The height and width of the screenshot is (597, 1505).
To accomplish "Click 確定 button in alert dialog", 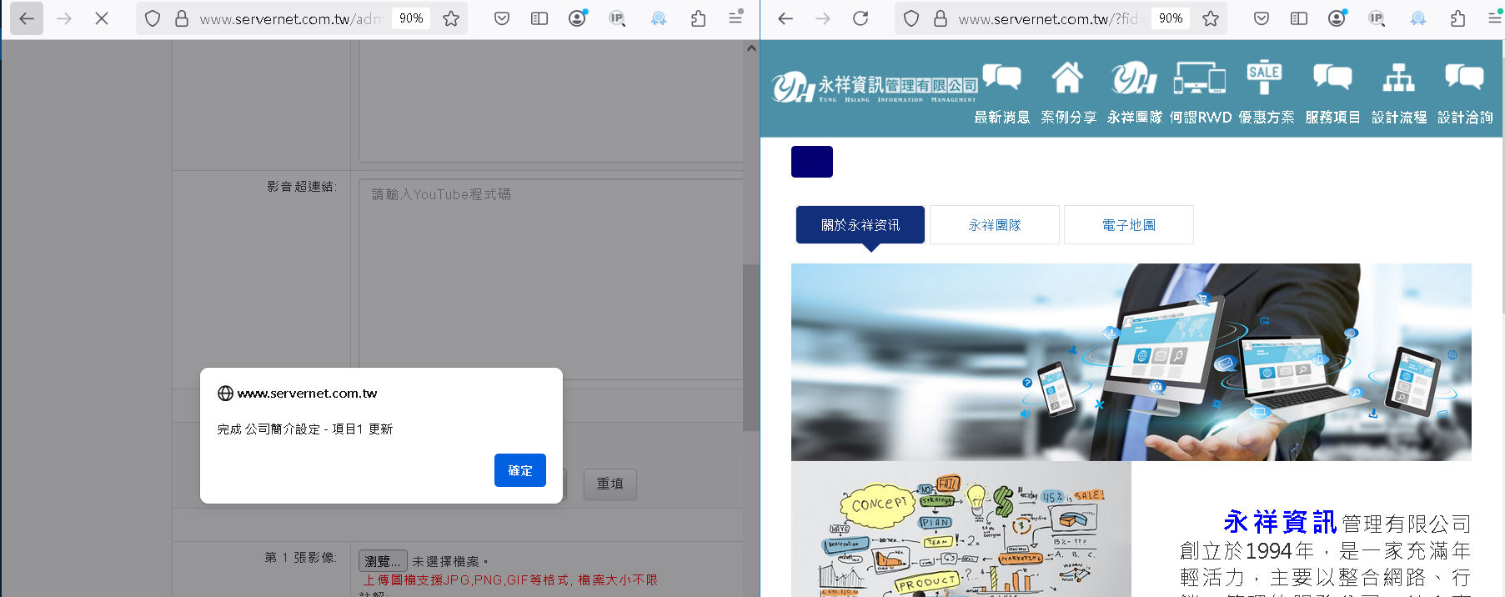I will coord(520,470).
